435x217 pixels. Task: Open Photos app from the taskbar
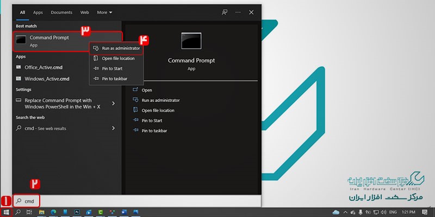[x=135, y=212]
